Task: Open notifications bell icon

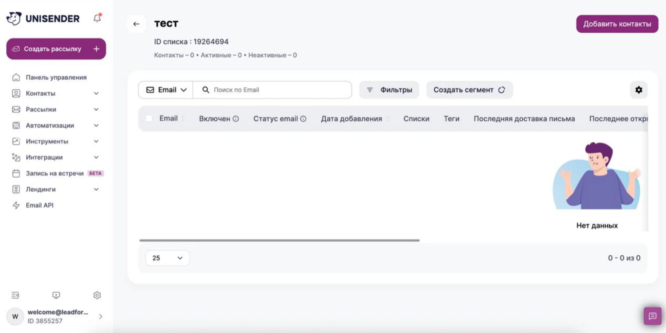Action: coord(97,18)
